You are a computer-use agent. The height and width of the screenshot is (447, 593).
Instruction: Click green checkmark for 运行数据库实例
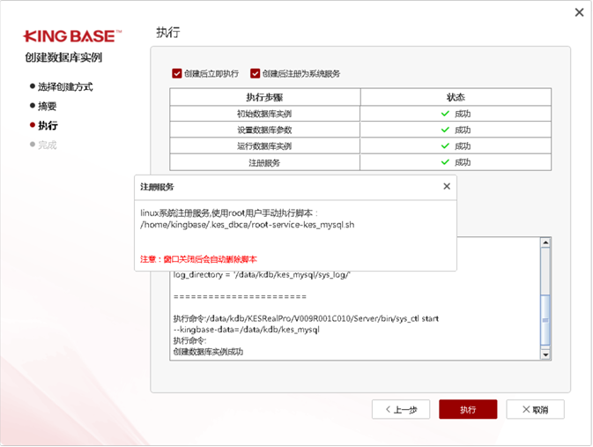(x=446, y=145)
